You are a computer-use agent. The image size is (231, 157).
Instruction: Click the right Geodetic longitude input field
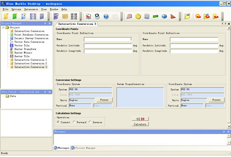coord(194,51)
